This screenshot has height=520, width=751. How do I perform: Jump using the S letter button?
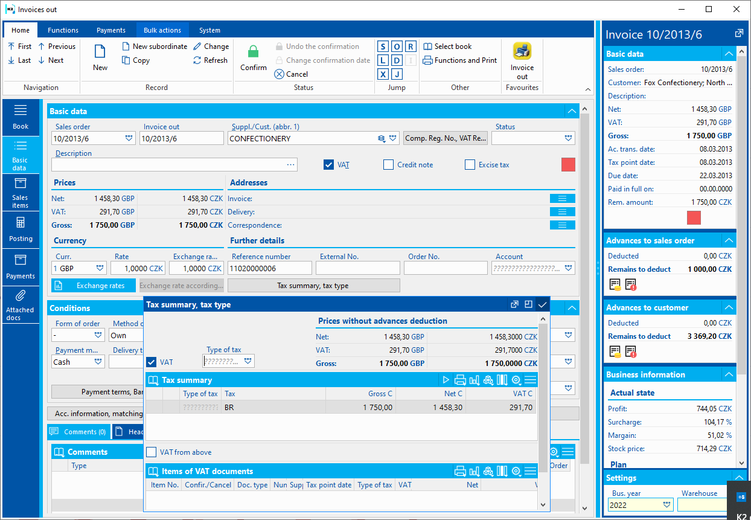383,47
